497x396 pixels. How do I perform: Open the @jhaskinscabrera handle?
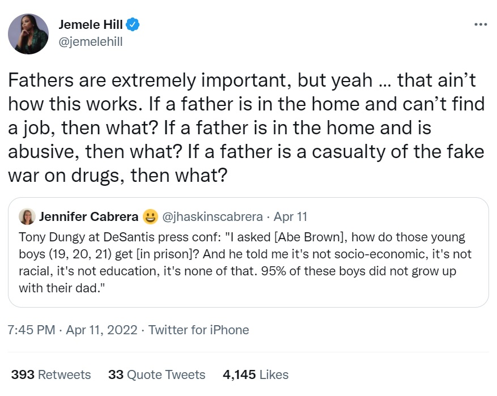(213, 217)
